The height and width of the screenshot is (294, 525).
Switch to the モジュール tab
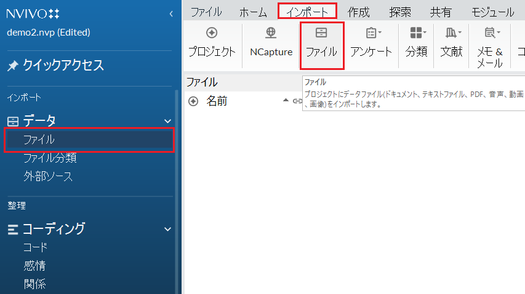point(492,12)
